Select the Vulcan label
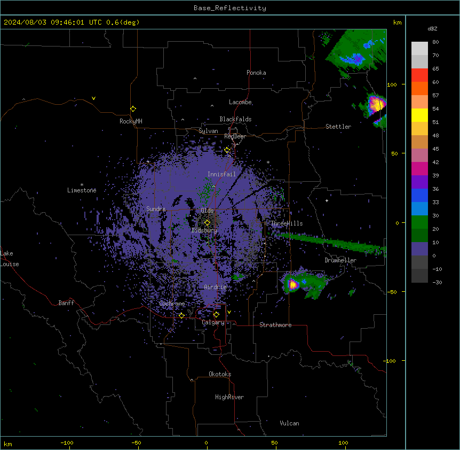The height and width of the screenshot is (450, 460). pyautogui.click(x=290, y=423)
